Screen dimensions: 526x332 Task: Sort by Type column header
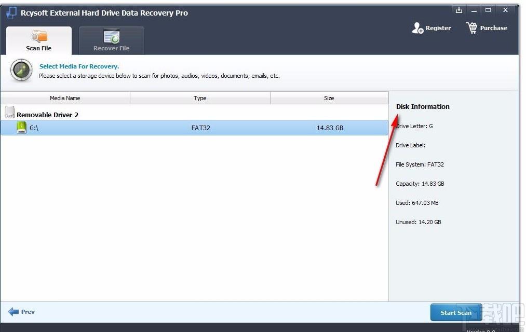pyautogui.click(x=200, y=98)
